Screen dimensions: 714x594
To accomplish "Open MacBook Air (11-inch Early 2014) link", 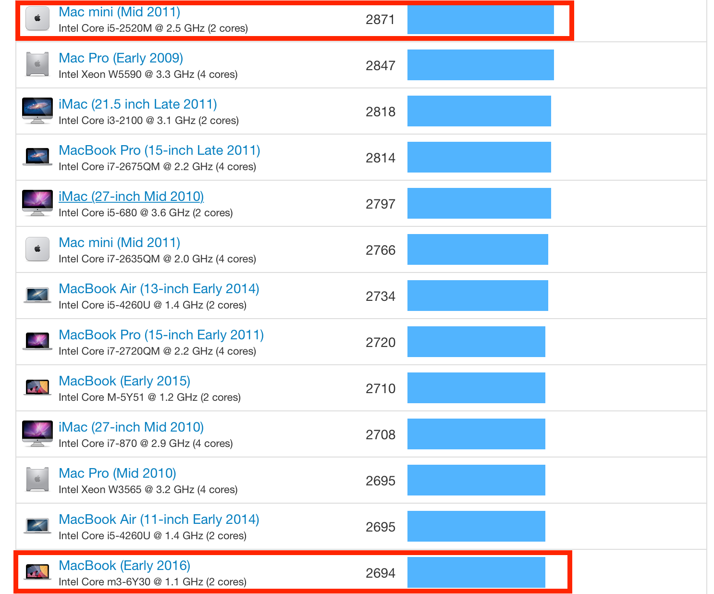I will click(159, 520).
